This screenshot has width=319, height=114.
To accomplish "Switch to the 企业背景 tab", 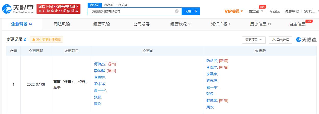I will click(x=21, y=24).
